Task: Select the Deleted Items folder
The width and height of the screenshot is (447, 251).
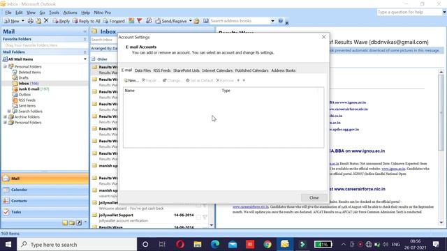Action: coord(29,73)
